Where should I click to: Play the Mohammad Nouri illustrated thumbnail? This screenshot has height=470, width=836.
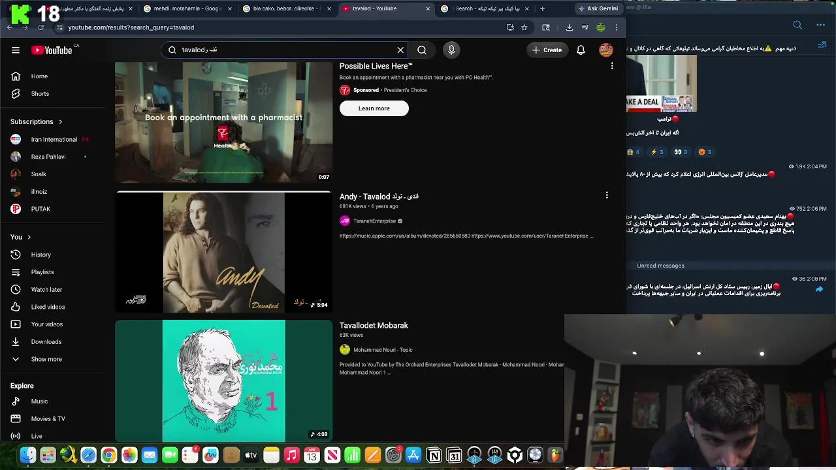pos(223,381)
